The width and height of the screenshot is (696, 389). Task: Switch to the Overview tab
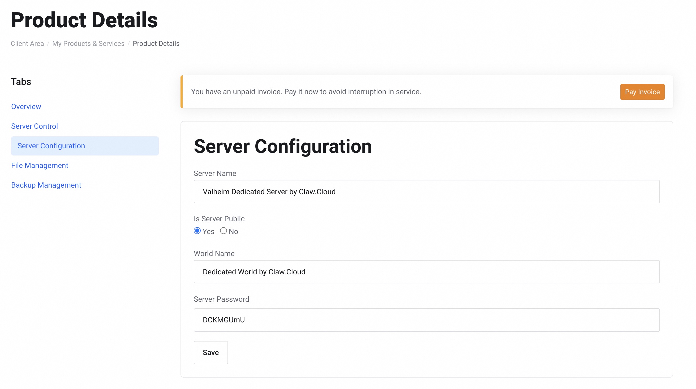(26, 106)
